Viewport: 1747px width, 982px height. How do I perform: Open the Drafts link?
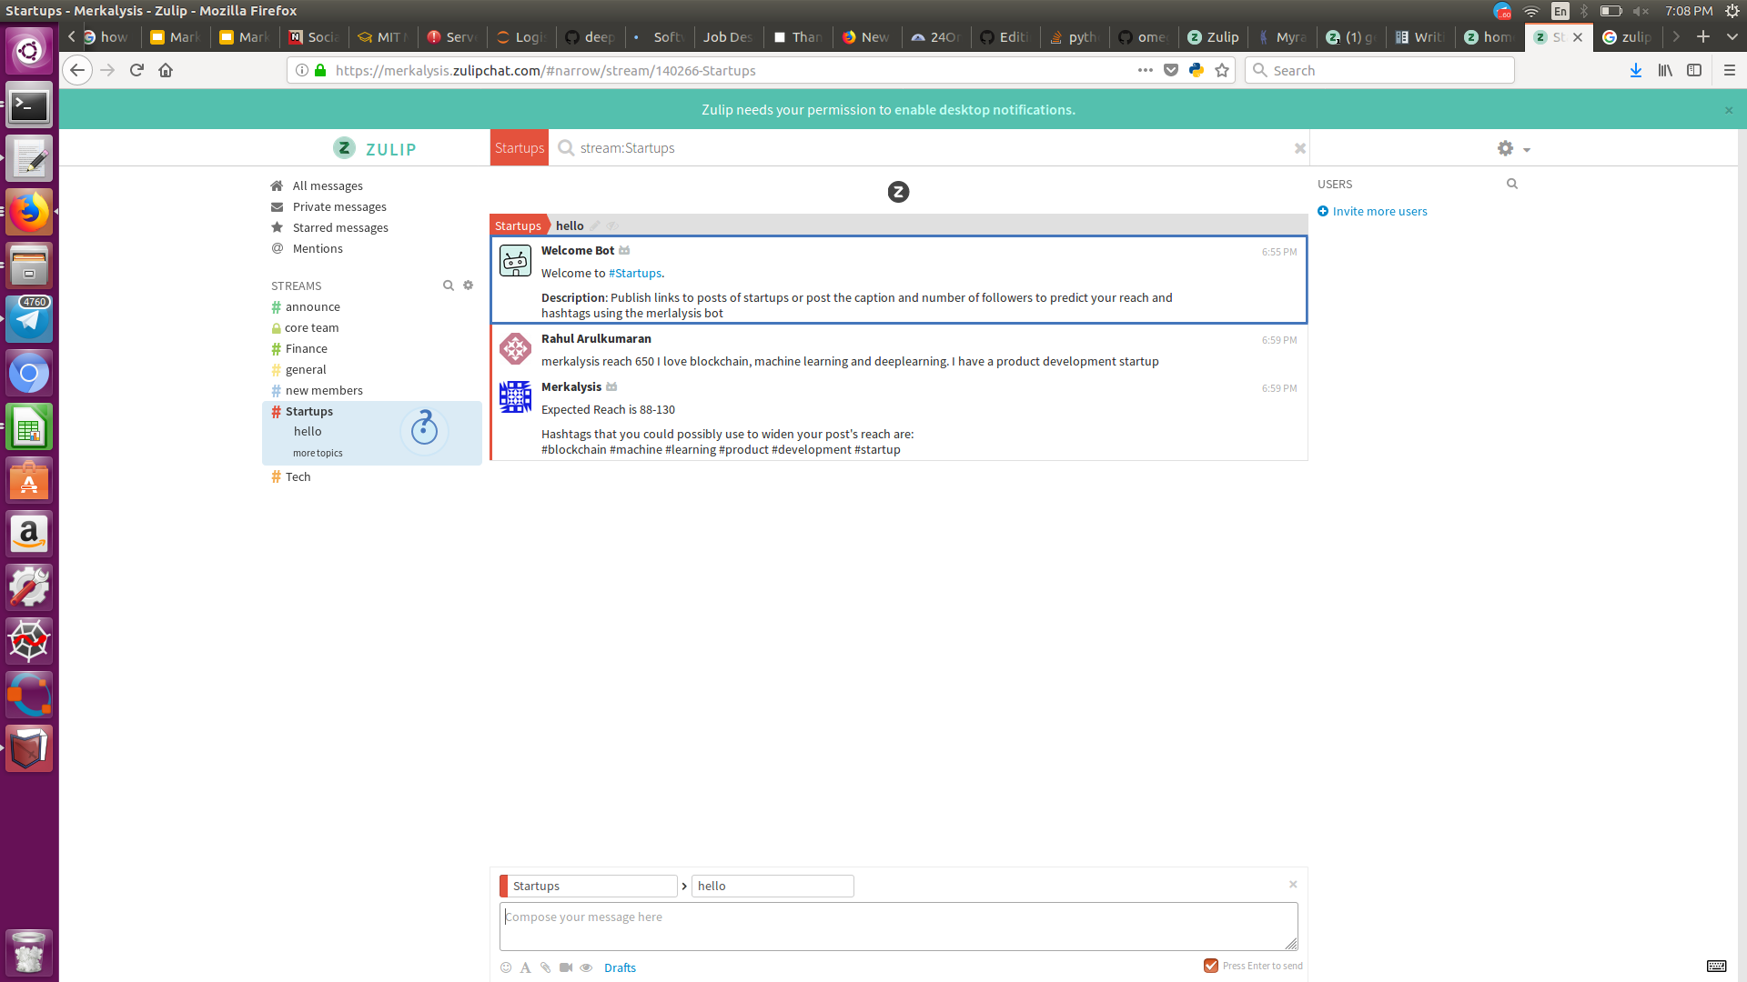coord(620,967)
